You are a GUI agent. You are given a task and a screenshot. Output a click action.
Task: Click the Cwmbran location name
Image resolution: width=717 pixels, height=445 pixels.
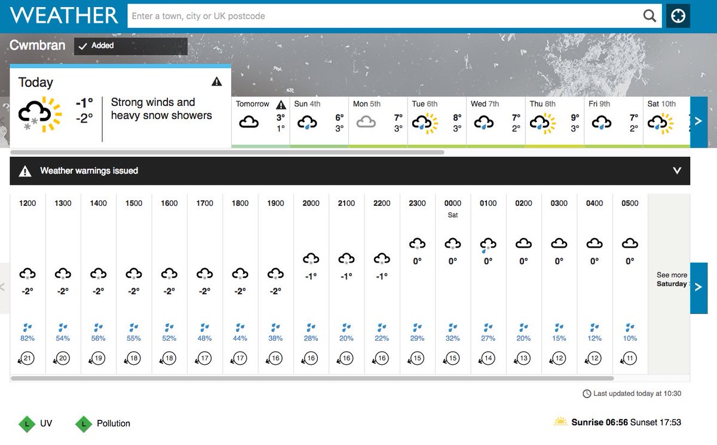point(38,45)
